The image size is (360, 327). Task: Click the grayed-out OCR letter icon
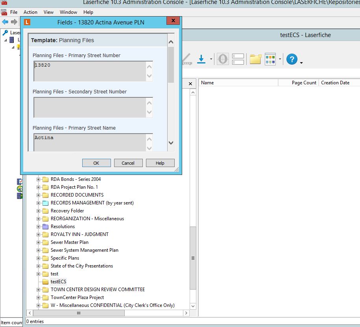tap(223, 59)
